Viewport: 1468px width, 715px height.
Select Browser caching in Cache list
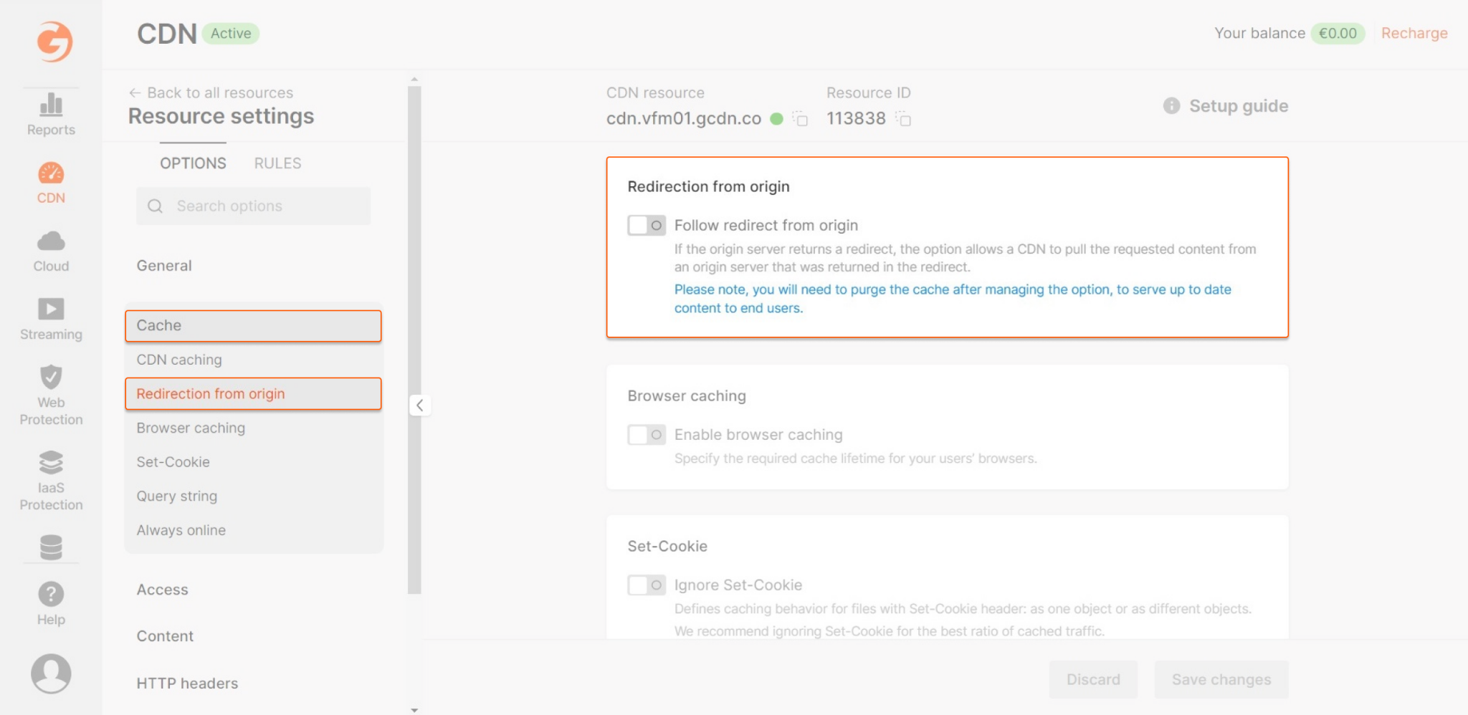point(191,428)
